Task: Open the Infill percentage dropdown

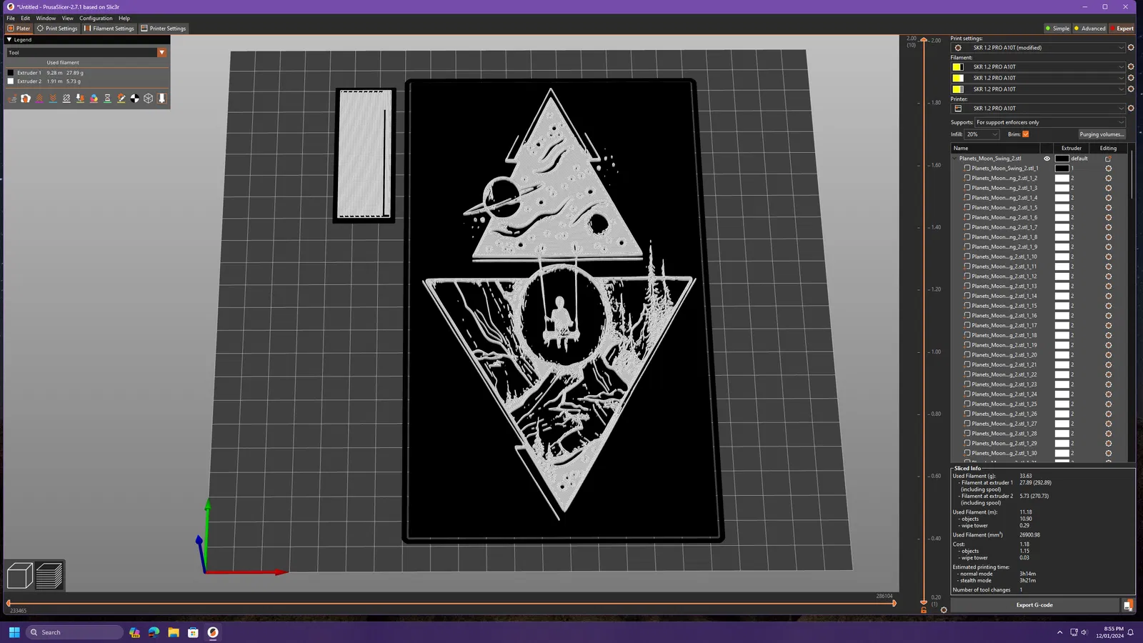Action: [982, 134]
